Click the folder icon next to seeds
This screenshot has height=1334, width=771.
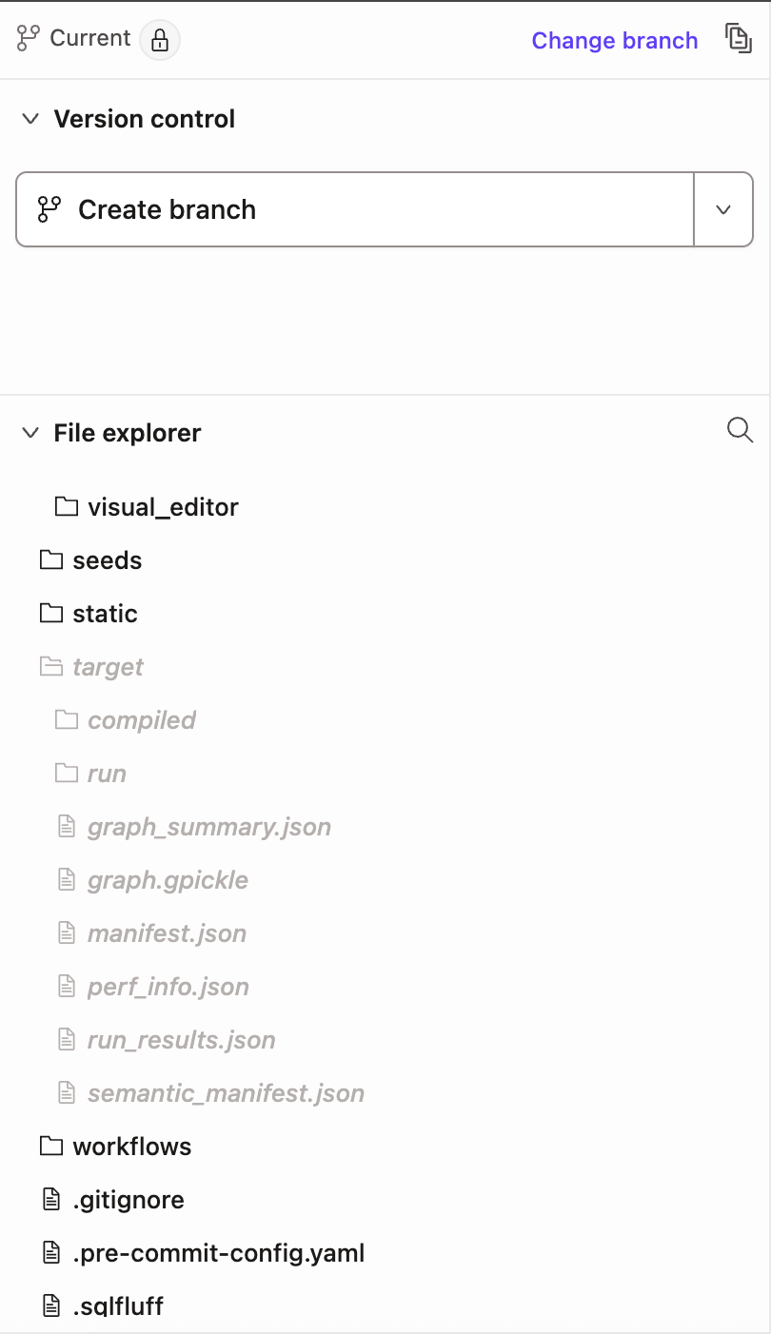[x=51, y=559]
